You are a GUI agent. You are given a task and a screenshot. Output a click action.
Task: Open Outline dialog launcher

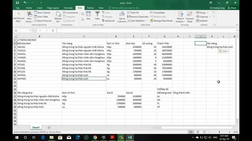pyautogui.click(x=215, y=25)
